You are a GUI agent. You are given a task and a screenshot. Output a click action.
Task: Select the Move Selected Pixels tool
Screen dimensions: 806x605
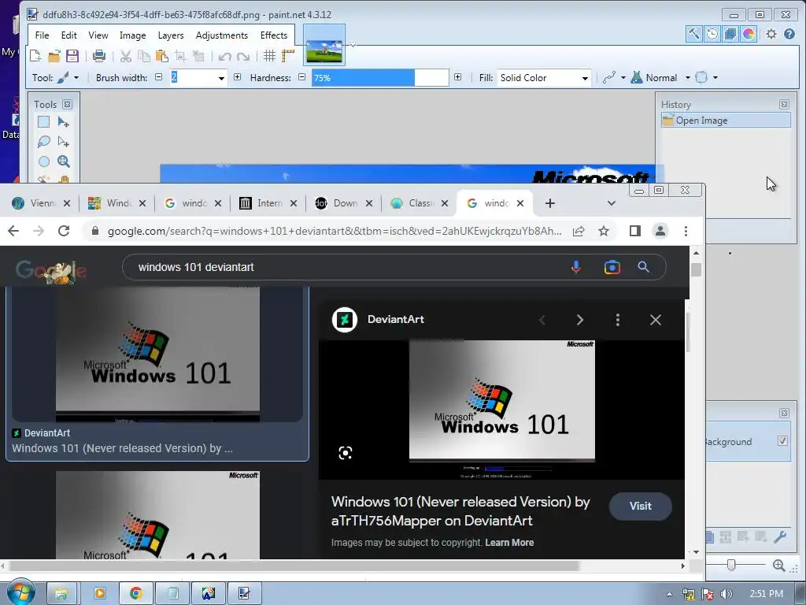point(63,122)
